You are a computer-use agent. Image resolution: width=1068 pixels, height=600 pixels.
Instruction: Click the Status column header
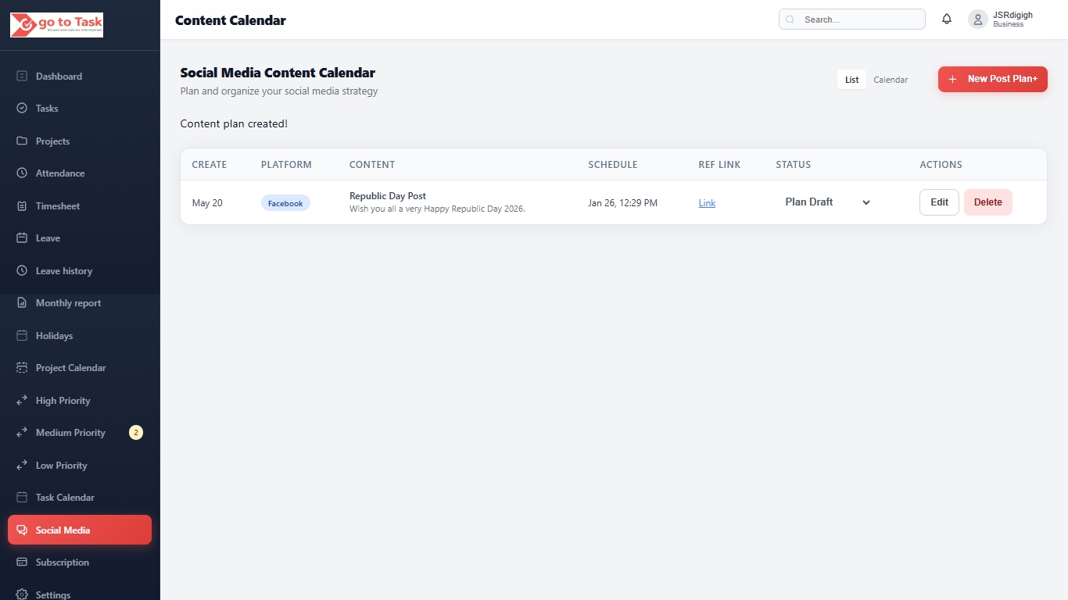point(794,165)
